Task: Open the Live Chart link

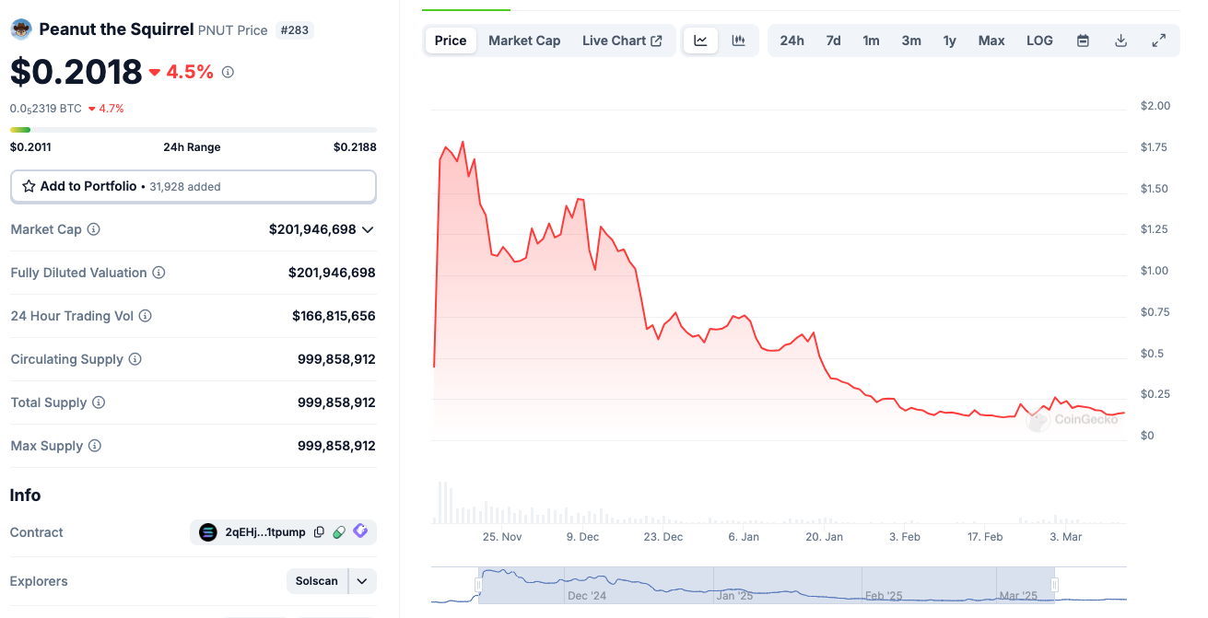Action: coord(622,41)
